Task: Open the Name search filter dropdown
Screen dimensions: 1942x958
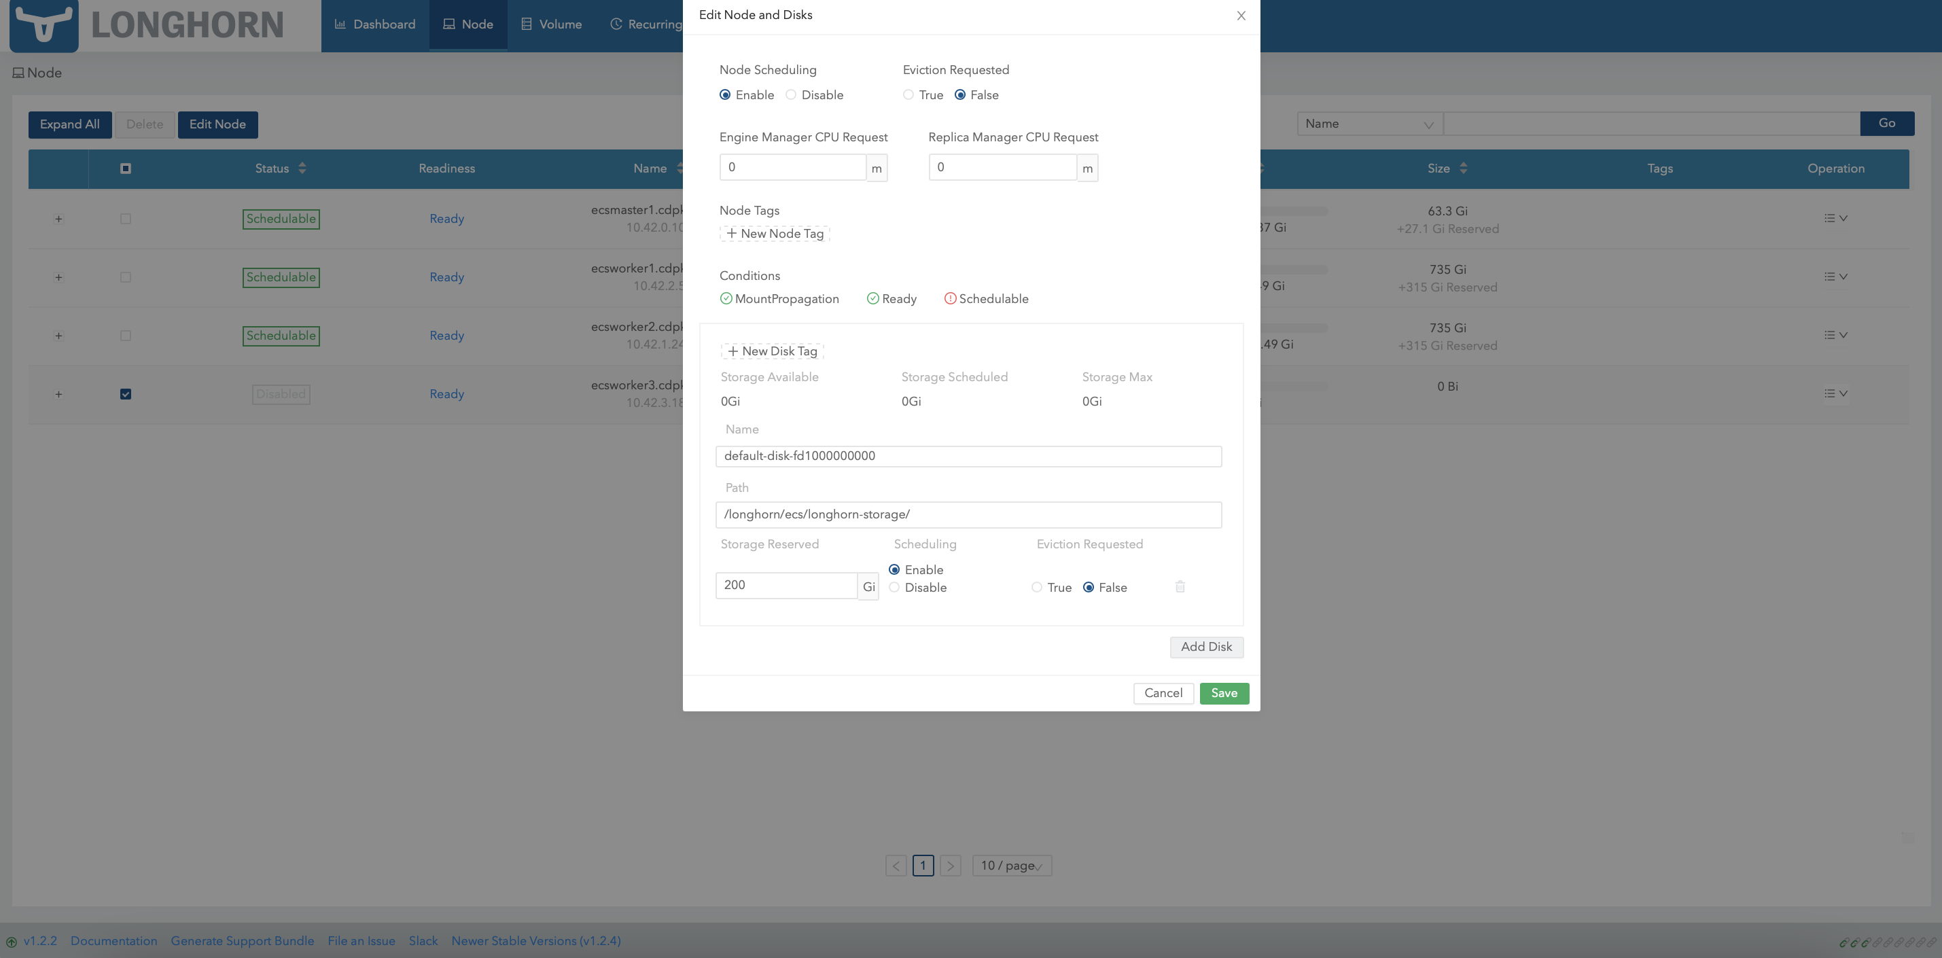Action: tap(1369, 124)
